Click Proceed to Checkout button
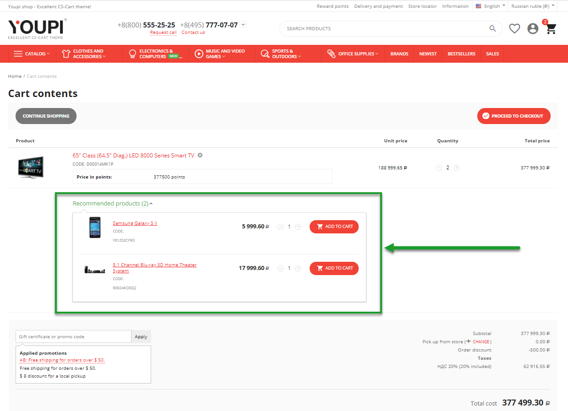Image resolution: width=568 pixels, height=411 pixels. 514,116
